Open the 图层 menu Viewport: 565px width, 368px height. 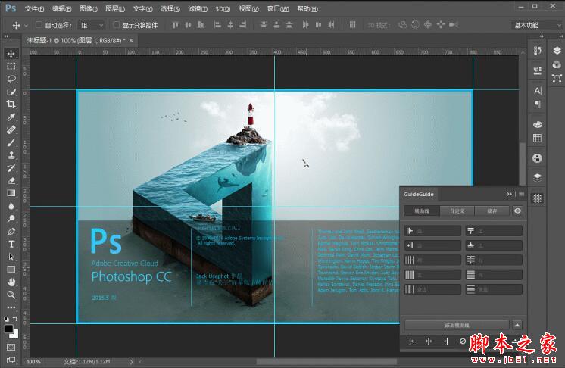click(115, 8)
